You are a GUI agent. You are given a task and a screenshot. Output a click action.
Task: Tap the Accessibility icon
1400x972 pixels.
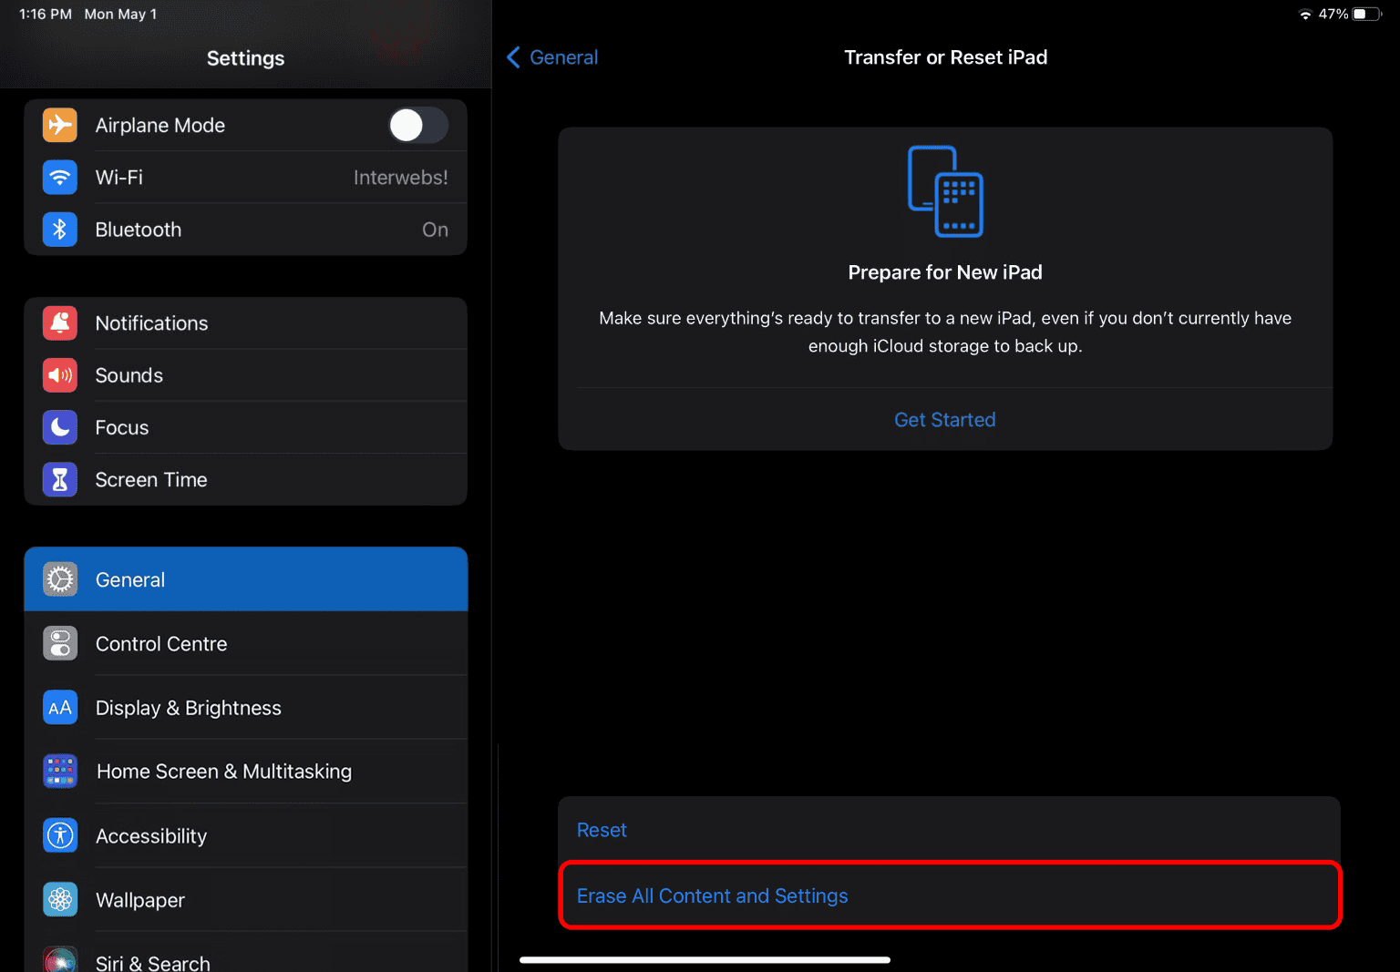point(60,835)
